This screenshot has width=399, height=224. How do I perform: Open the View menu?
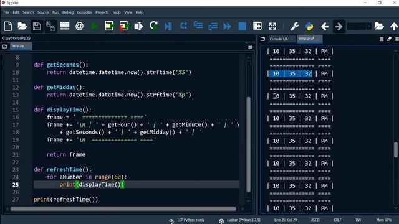128,12
